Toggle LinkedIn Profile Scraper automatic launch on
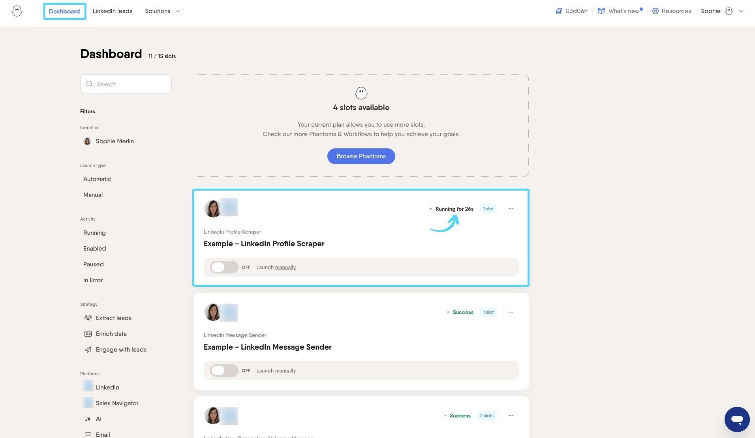 pos(224,267)
